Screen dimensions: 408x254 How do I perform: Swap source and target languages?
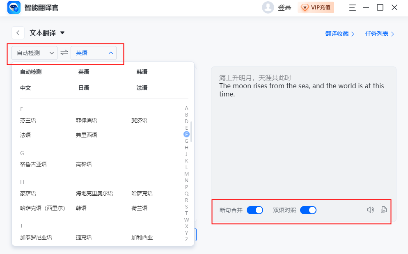point(64,53)
